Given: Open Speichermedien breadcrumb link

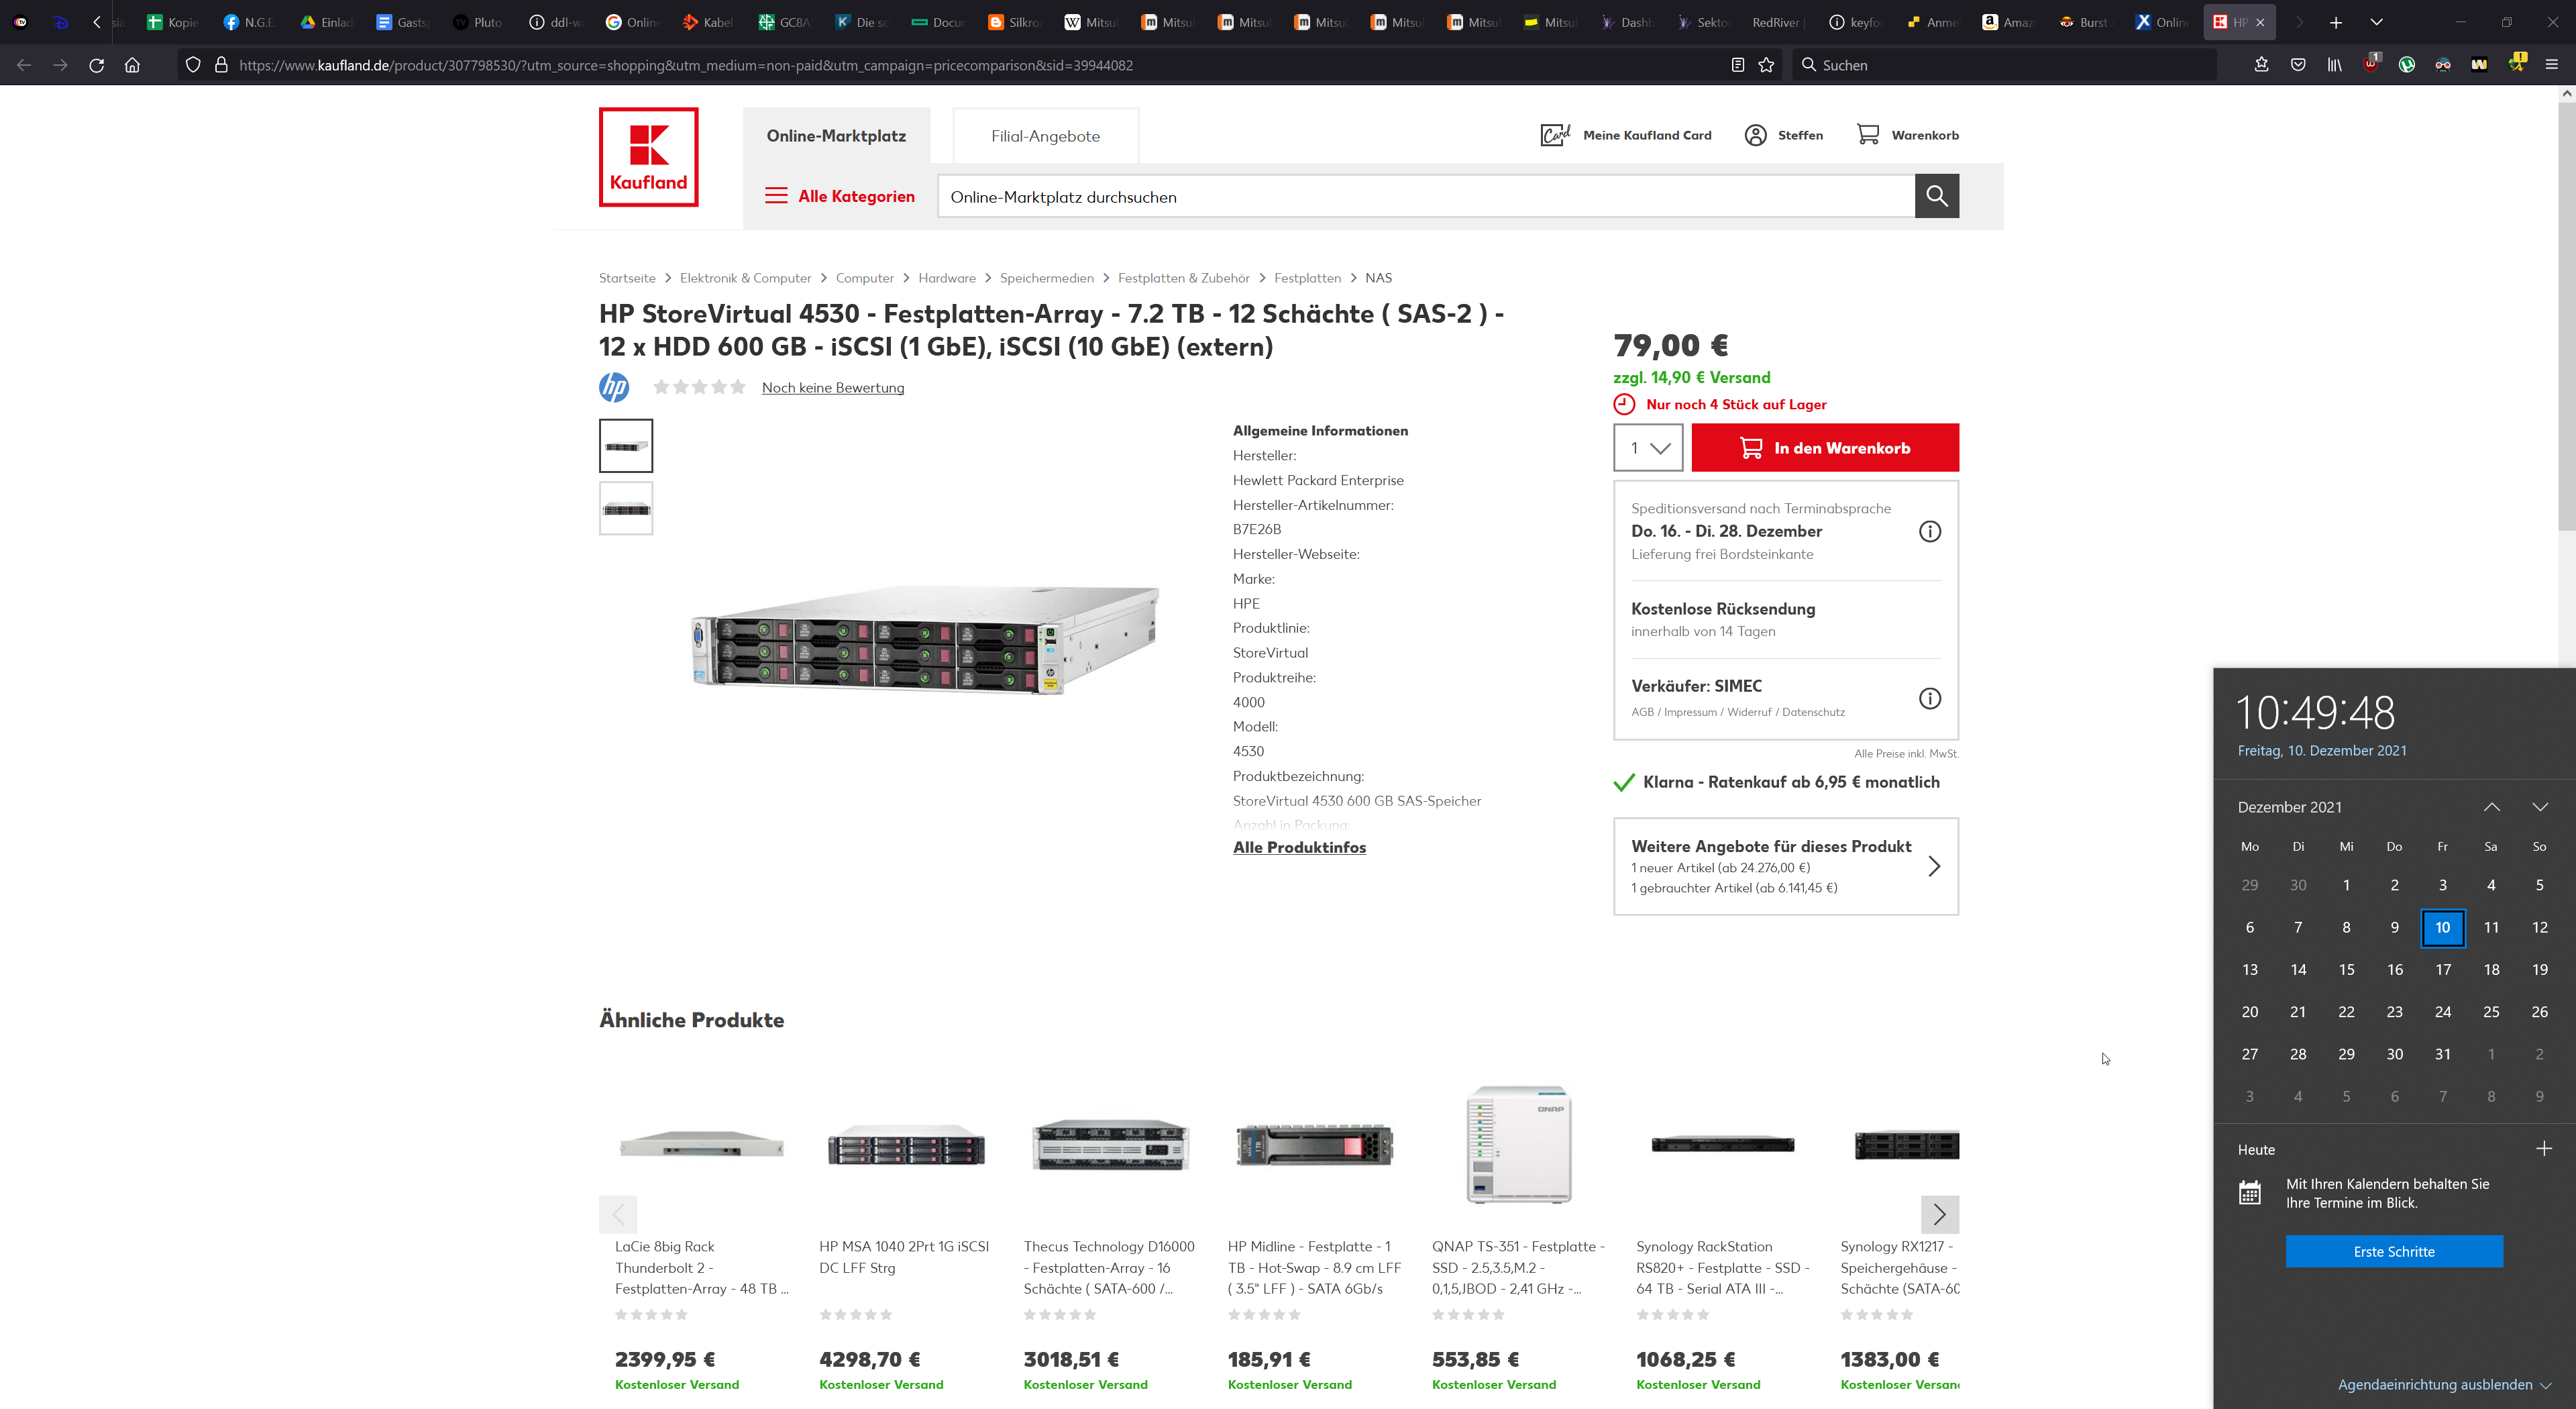Looking at the screenshot, I should 1046,278.
